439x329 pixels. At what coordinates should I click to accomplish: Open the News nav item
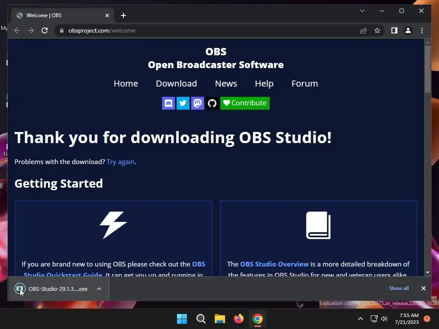point(226,84)
